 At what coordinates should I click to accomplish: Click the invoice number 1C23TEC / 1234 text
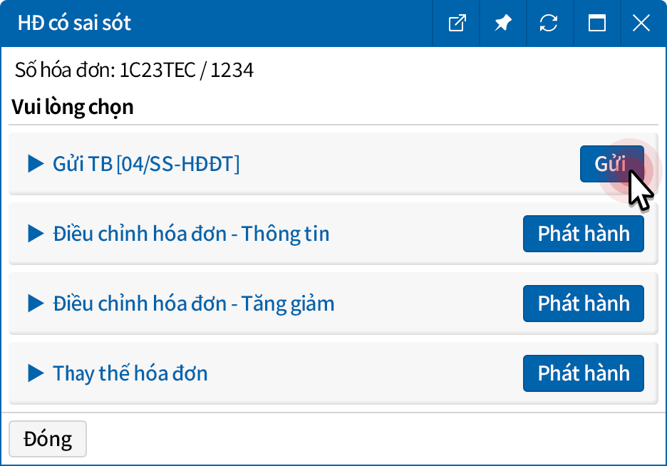click(x=187, y=71)
